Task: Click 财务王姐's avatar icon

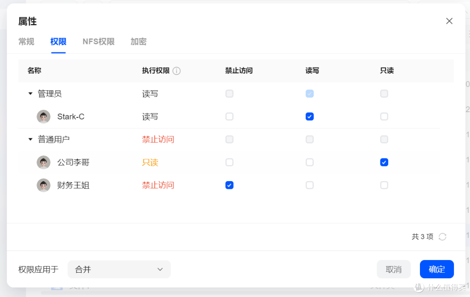Action: coord(44,185)
